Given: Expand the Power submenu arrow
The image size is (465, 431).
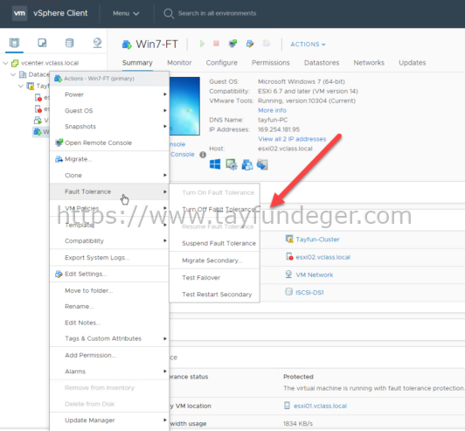Looking at the screenshot, I should [165, 94].
